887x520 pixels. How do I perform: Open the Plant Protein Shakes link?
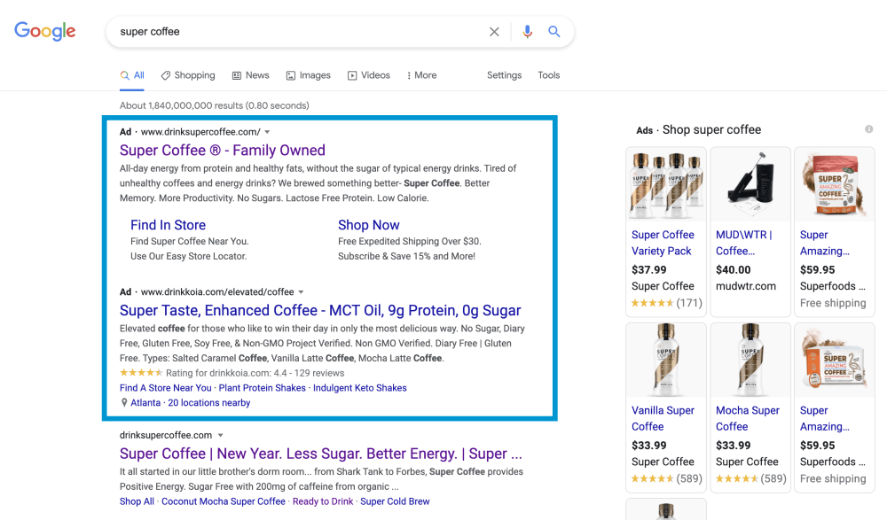point(262,387)
